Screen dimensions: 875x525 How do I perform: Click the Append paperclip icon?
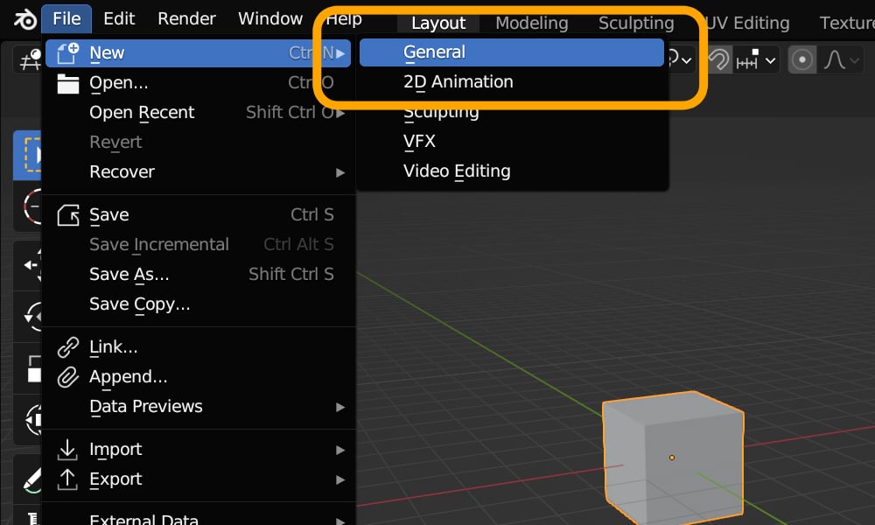point(67,377)
